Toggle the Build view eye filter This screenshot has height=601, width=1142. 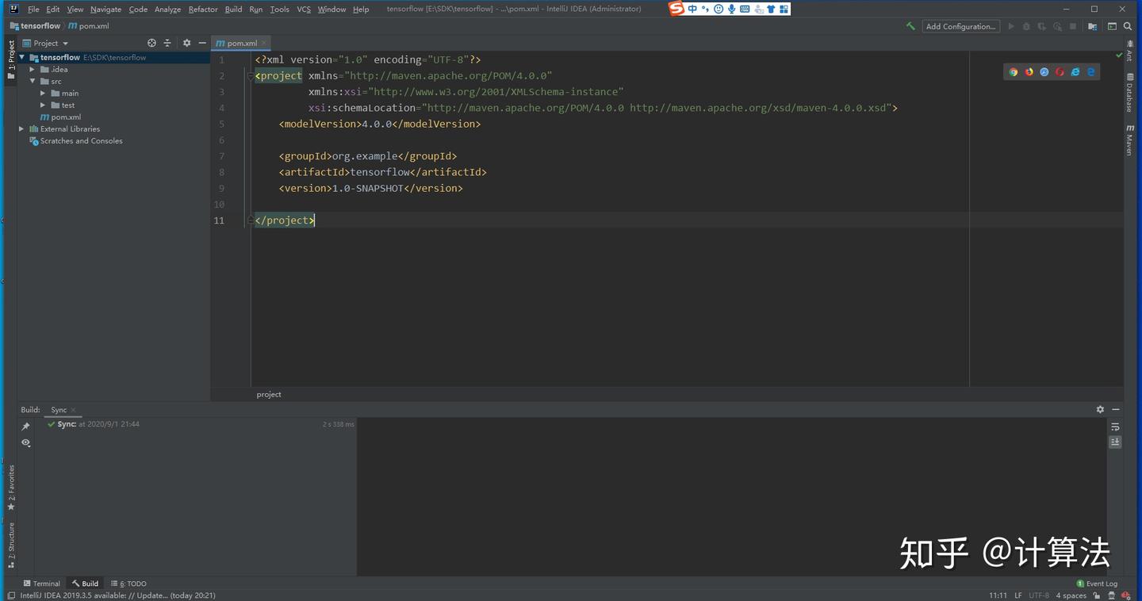click(x=25, y=443)
